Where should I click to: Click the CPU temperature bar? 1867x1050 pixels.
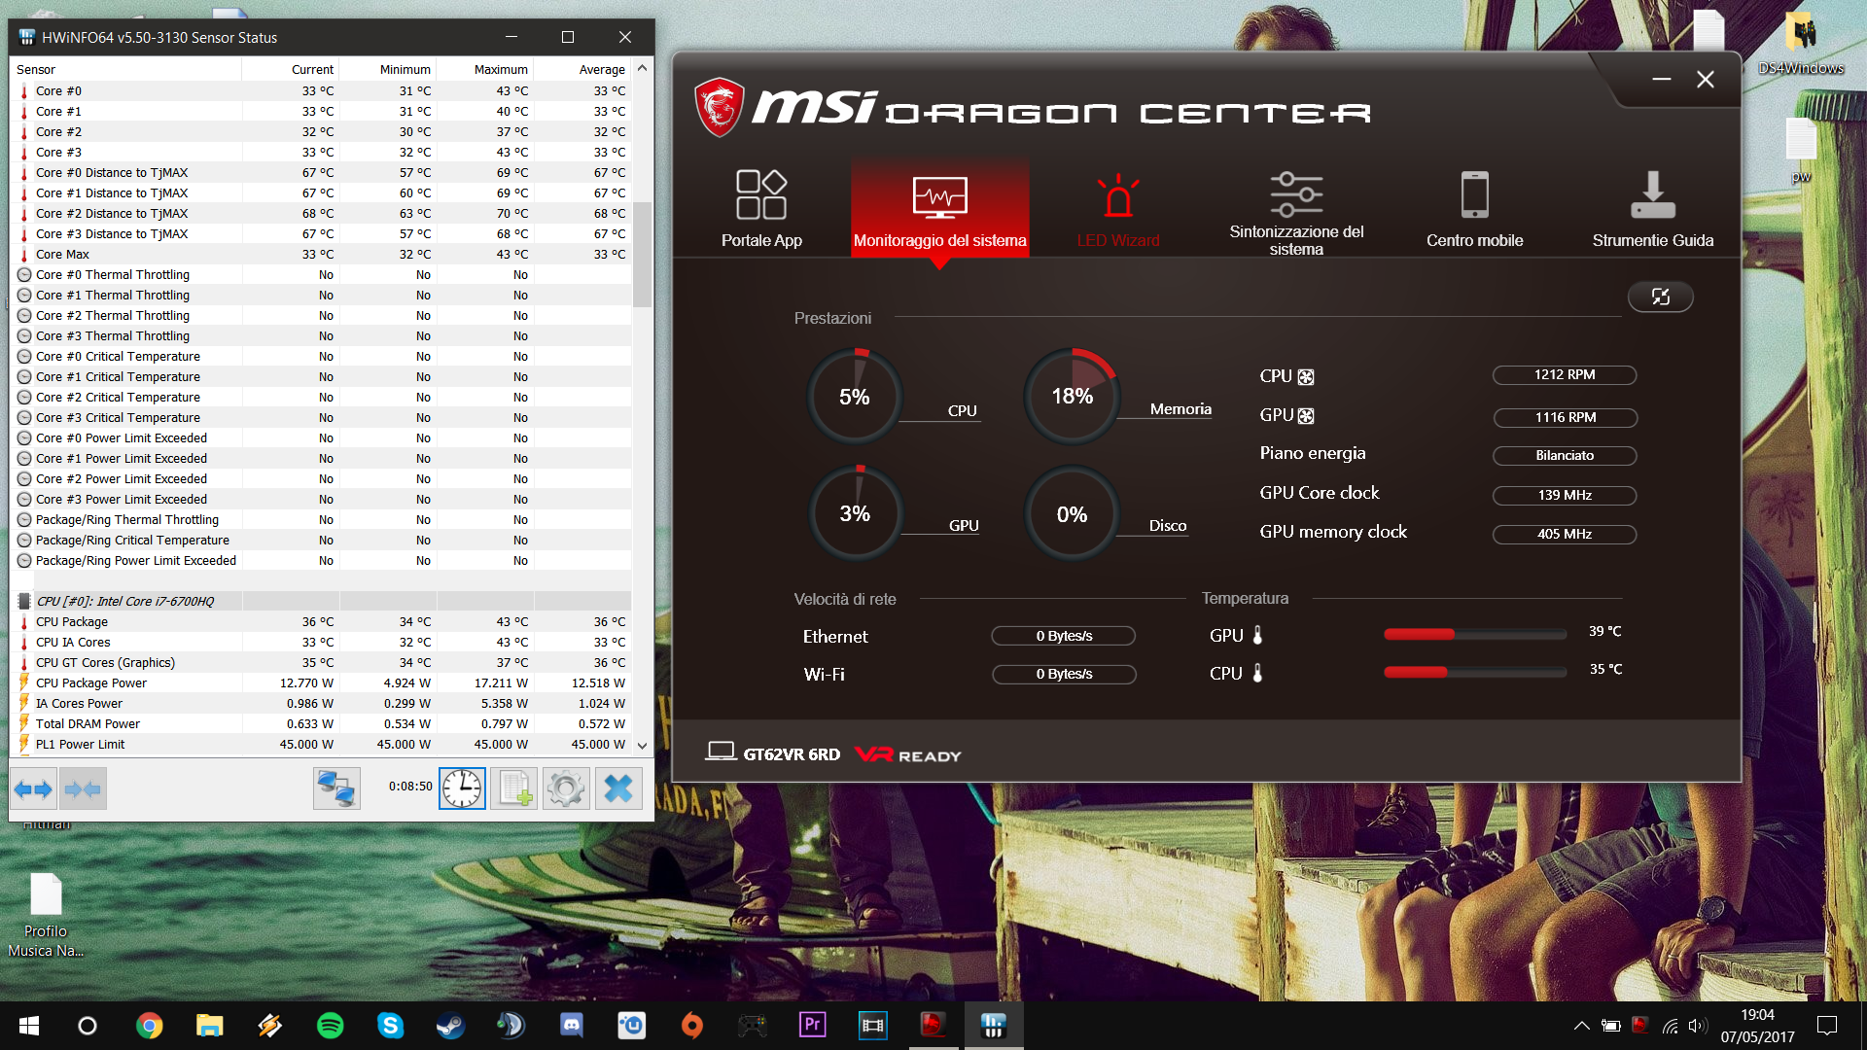click(x=1474, y=672)
